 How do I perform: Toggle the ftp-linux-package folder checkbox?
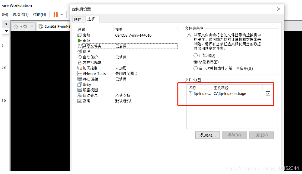(268, 93)
